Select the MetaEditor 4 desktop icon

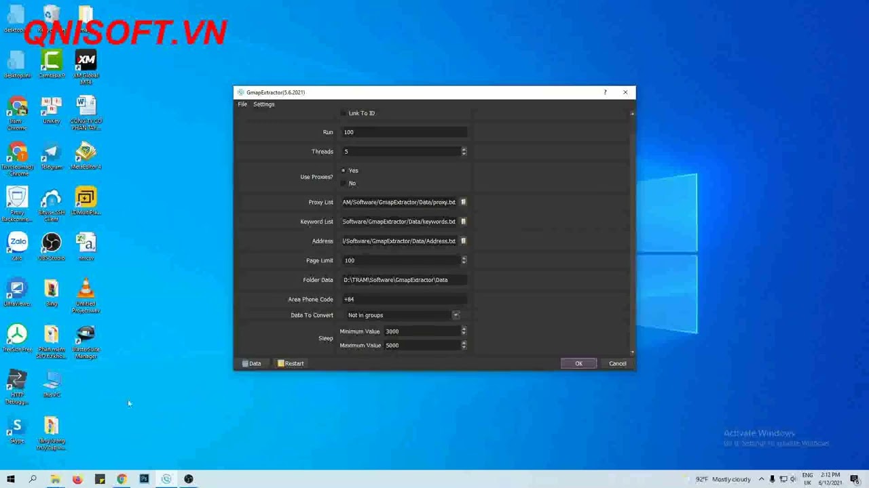[86, 156]
